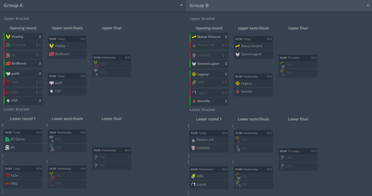372x196 pixels.
Task: Open 21:00 Today upper semi-final match header
Action: (x=67, y=76)
